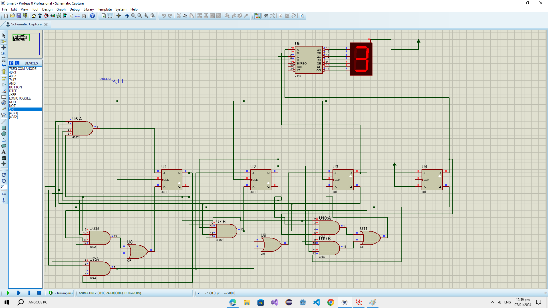
Task: Select 2D Graphics Box tool
Action: click(4, 128)
